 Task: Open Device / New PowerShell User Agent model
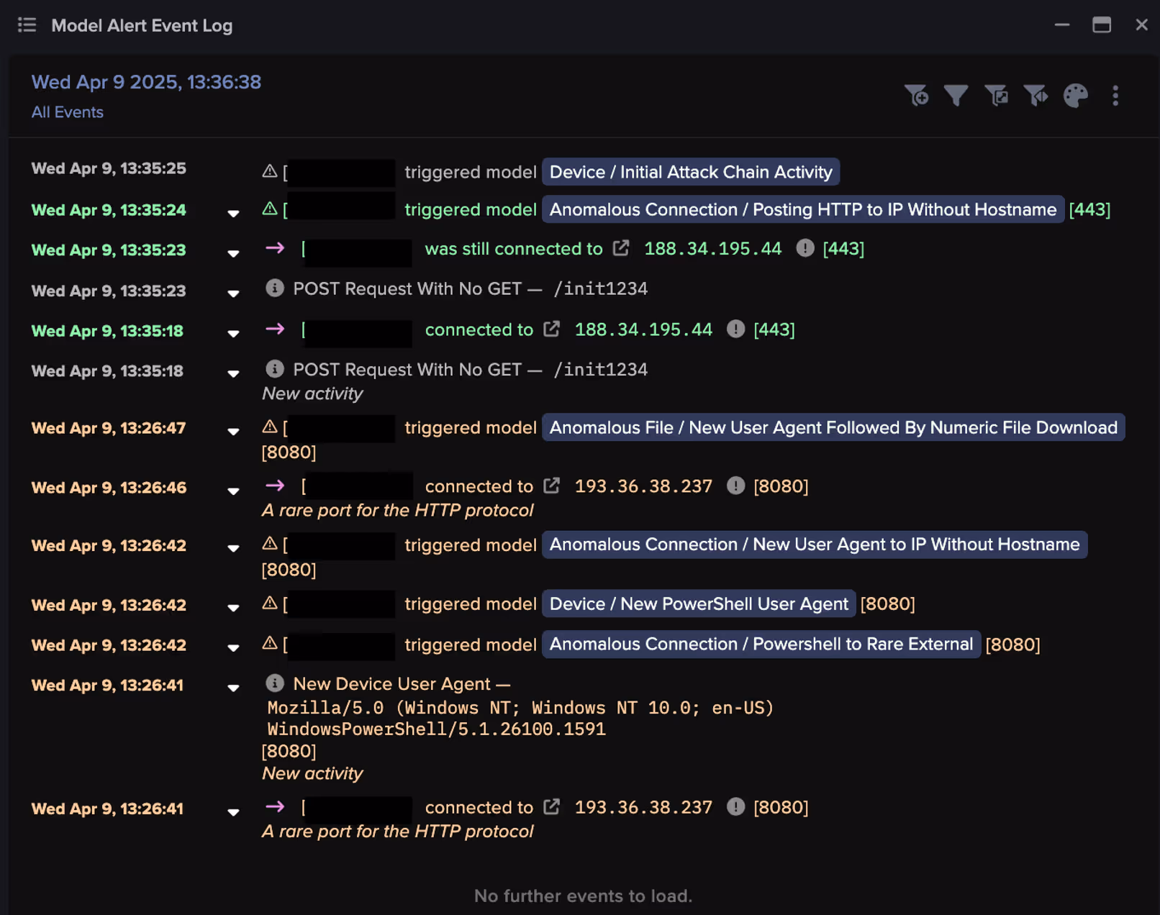click(699, 604)
